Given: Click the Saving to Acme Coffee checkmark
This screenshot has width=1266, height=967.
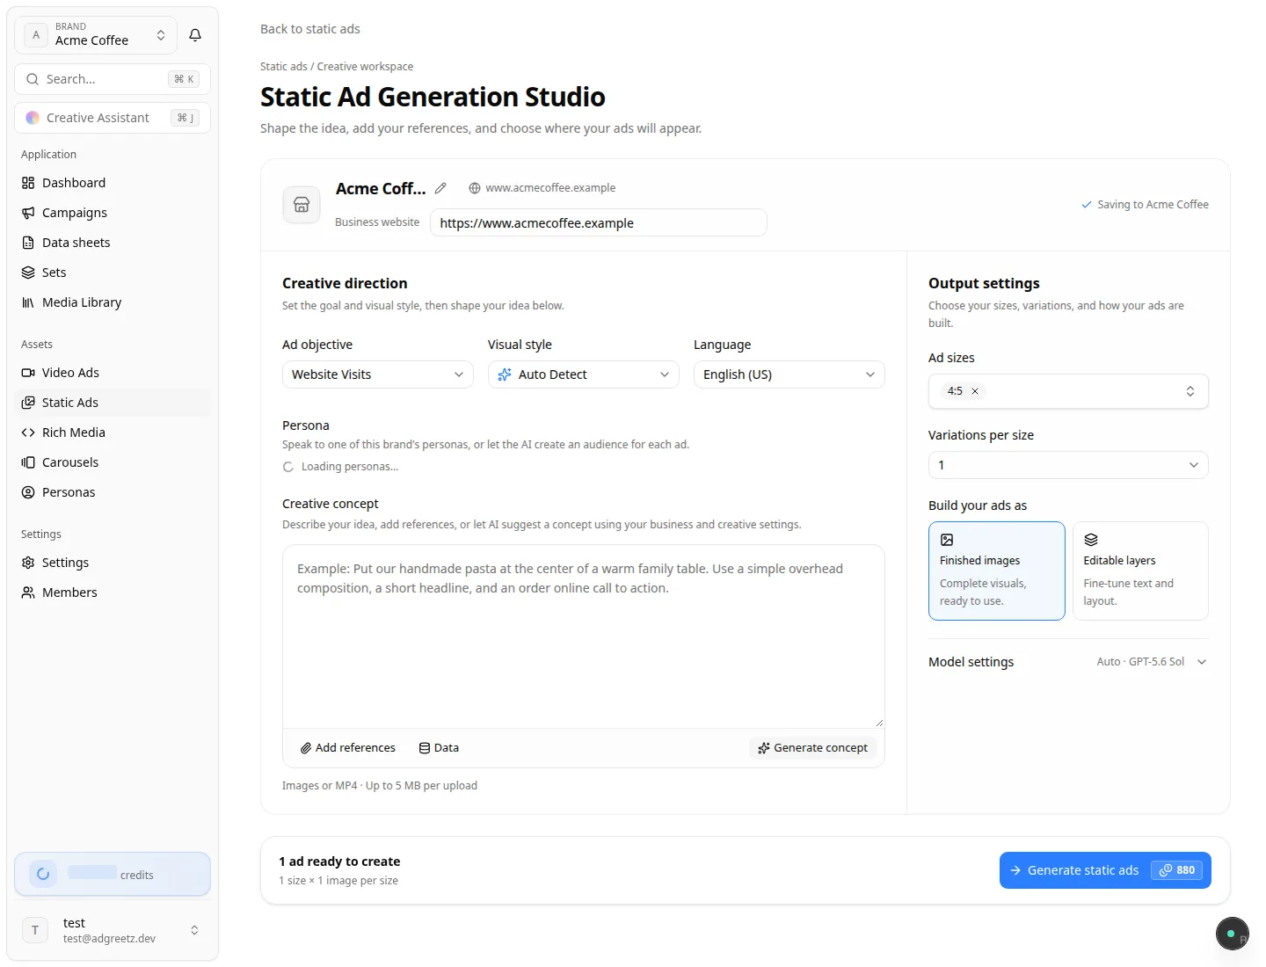Looking at the screenshot, I should (1087, 205).
